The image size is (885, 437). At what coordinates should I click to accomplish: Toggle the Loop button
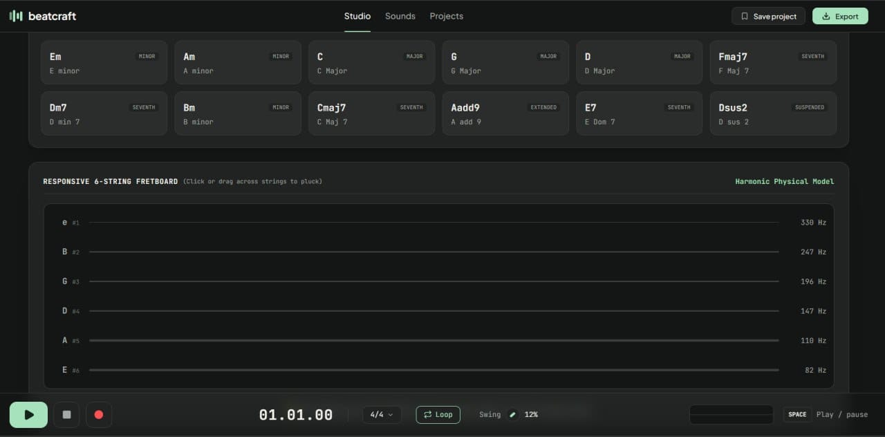(438, 415)
